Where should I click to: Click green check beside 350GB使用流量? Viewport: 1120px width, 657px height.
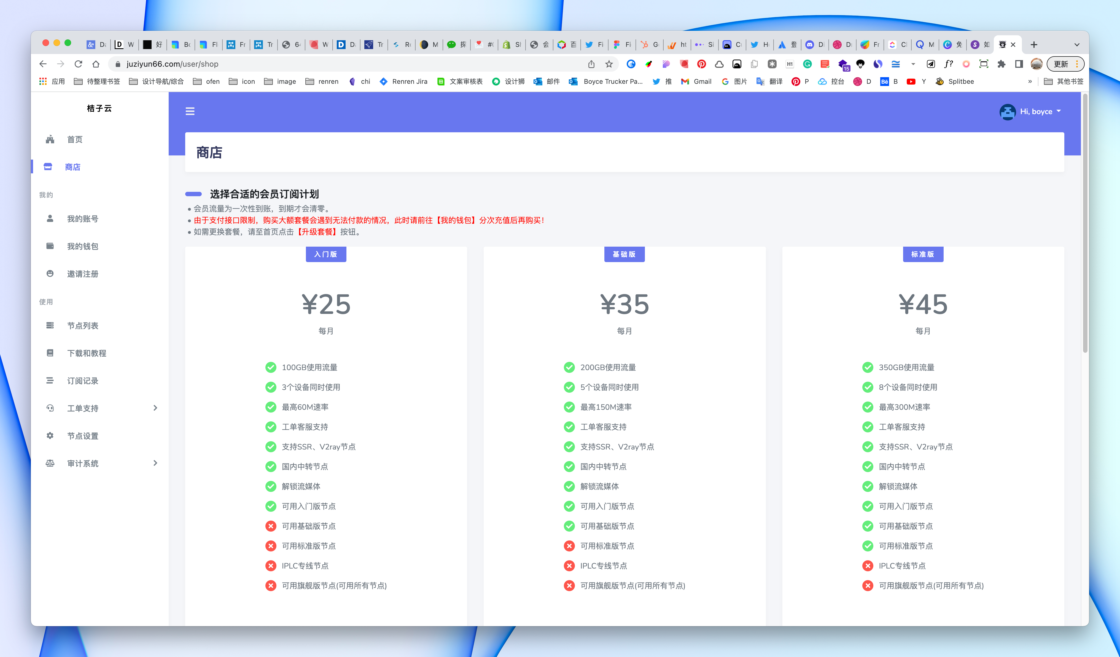868,367
